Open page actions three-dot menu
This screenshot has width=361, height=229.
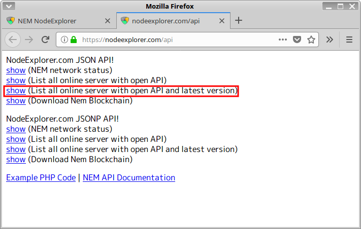pos(283,40)
